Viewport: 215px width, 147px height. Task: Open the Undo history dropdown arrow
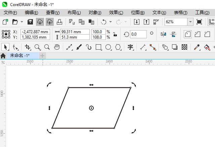pyautogui.click(x=111, y=22)
